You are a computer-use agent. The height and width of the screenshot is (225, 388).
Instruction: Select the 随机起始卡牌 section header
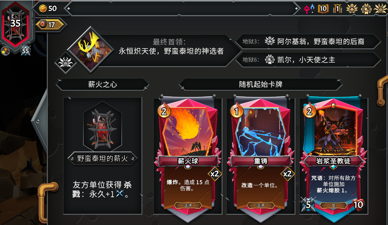click(260, 84)
